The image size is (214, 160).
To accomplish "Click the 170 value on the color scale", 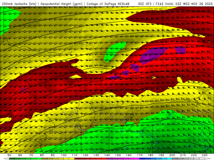I will tap(140, 155).
